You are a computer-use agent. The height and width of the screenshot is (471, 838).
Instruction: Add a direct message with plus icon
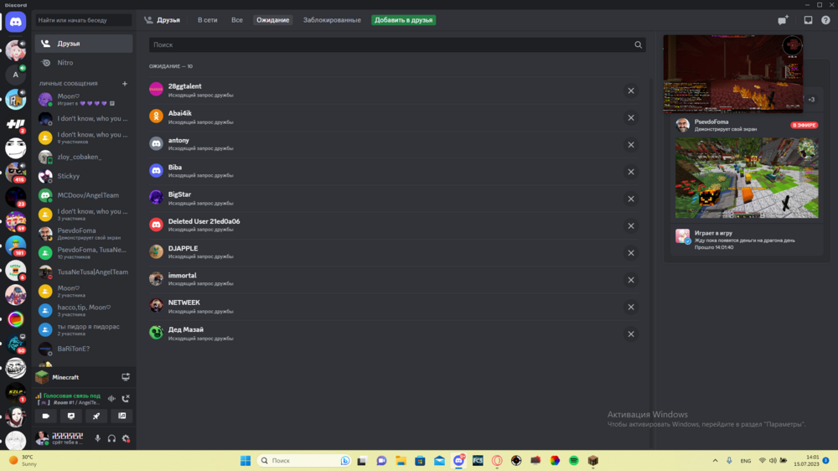[125, 84]
